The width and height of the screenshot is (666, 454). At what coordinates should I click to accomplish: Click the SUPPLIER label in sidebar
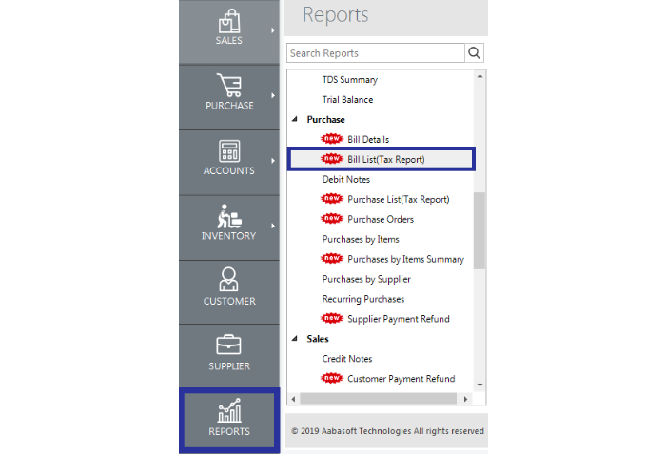[229, 366]
